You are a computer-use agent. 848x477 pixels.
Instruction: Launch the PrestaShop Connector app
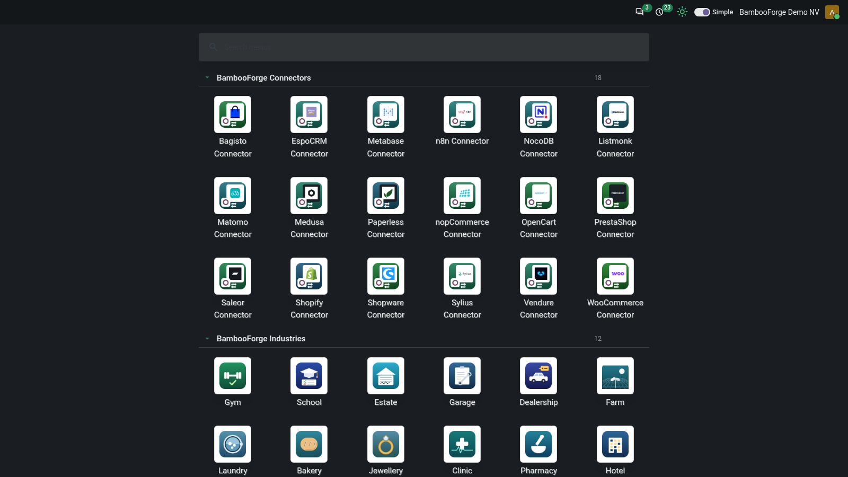[x=615, y=196]
